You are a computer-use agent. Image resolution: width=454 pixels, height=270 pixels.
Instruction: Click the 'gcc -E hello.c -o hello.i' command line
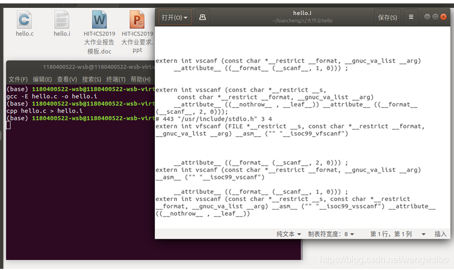(52, 96)
